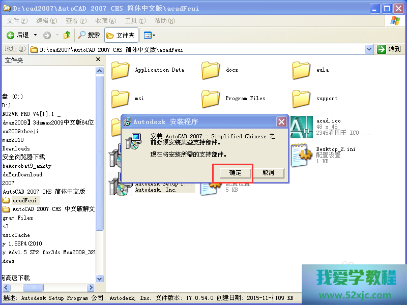Toggle the Folders (文件夹) pane button

tap(121, 35)
